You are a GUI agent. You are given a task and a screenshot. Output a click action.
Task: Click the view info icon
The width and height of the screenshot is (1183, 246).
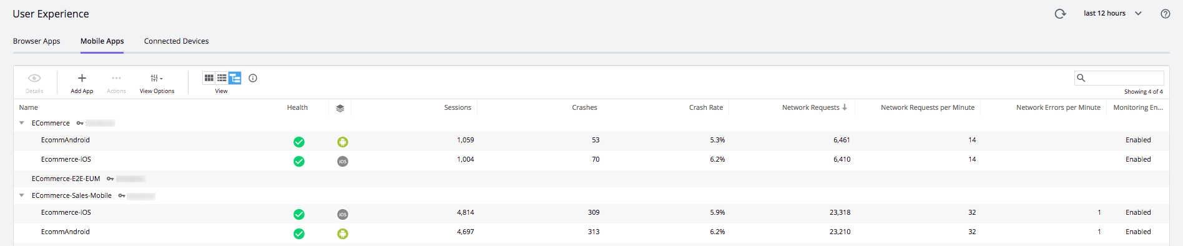tap(253, 78)
